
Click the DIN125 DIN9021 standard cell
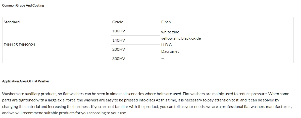[57, 45]
